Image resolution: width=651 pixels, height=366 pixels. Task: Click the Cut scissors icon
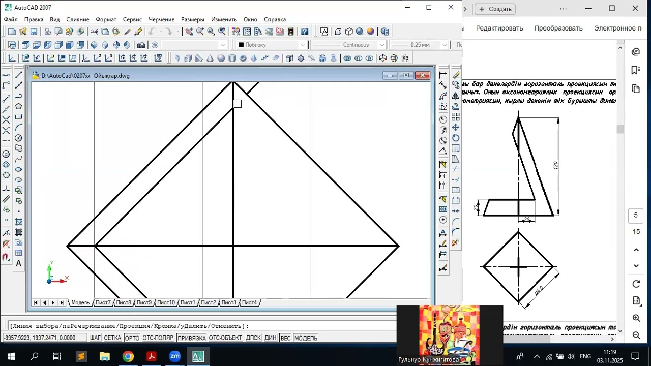coord(95,32)
